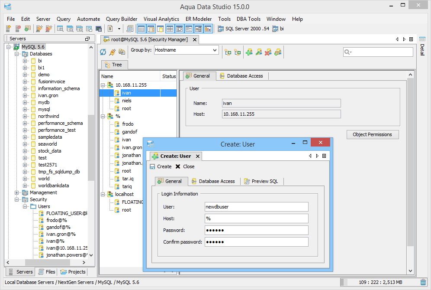Viewport: 431px width, 290px height.
Task: Select frodo@% under Users in Servers tree
Action: 57,220
